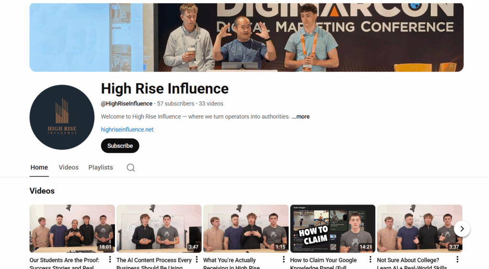Screen dimensions: 489x269
Task: Click the DigiMarCon channel banner image
Action: (x=246, y=37)
